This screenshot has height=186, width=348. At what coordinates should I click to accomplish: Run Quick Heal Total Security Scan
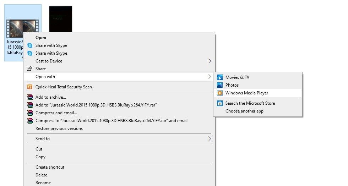click(x=119, y=87)
